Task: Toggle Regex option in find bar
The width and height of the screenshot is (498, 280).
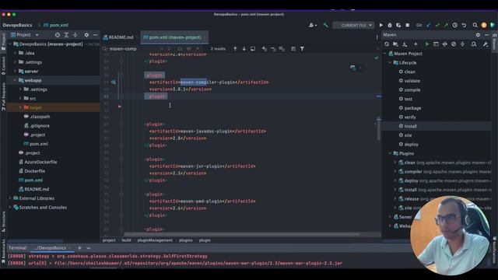Action: pos(198,48)
